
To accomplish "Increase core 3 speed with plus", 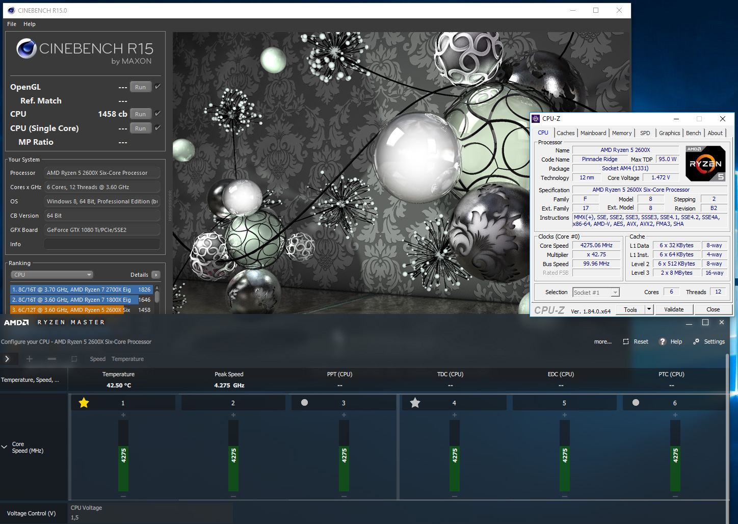I will [x=344, y=415].
